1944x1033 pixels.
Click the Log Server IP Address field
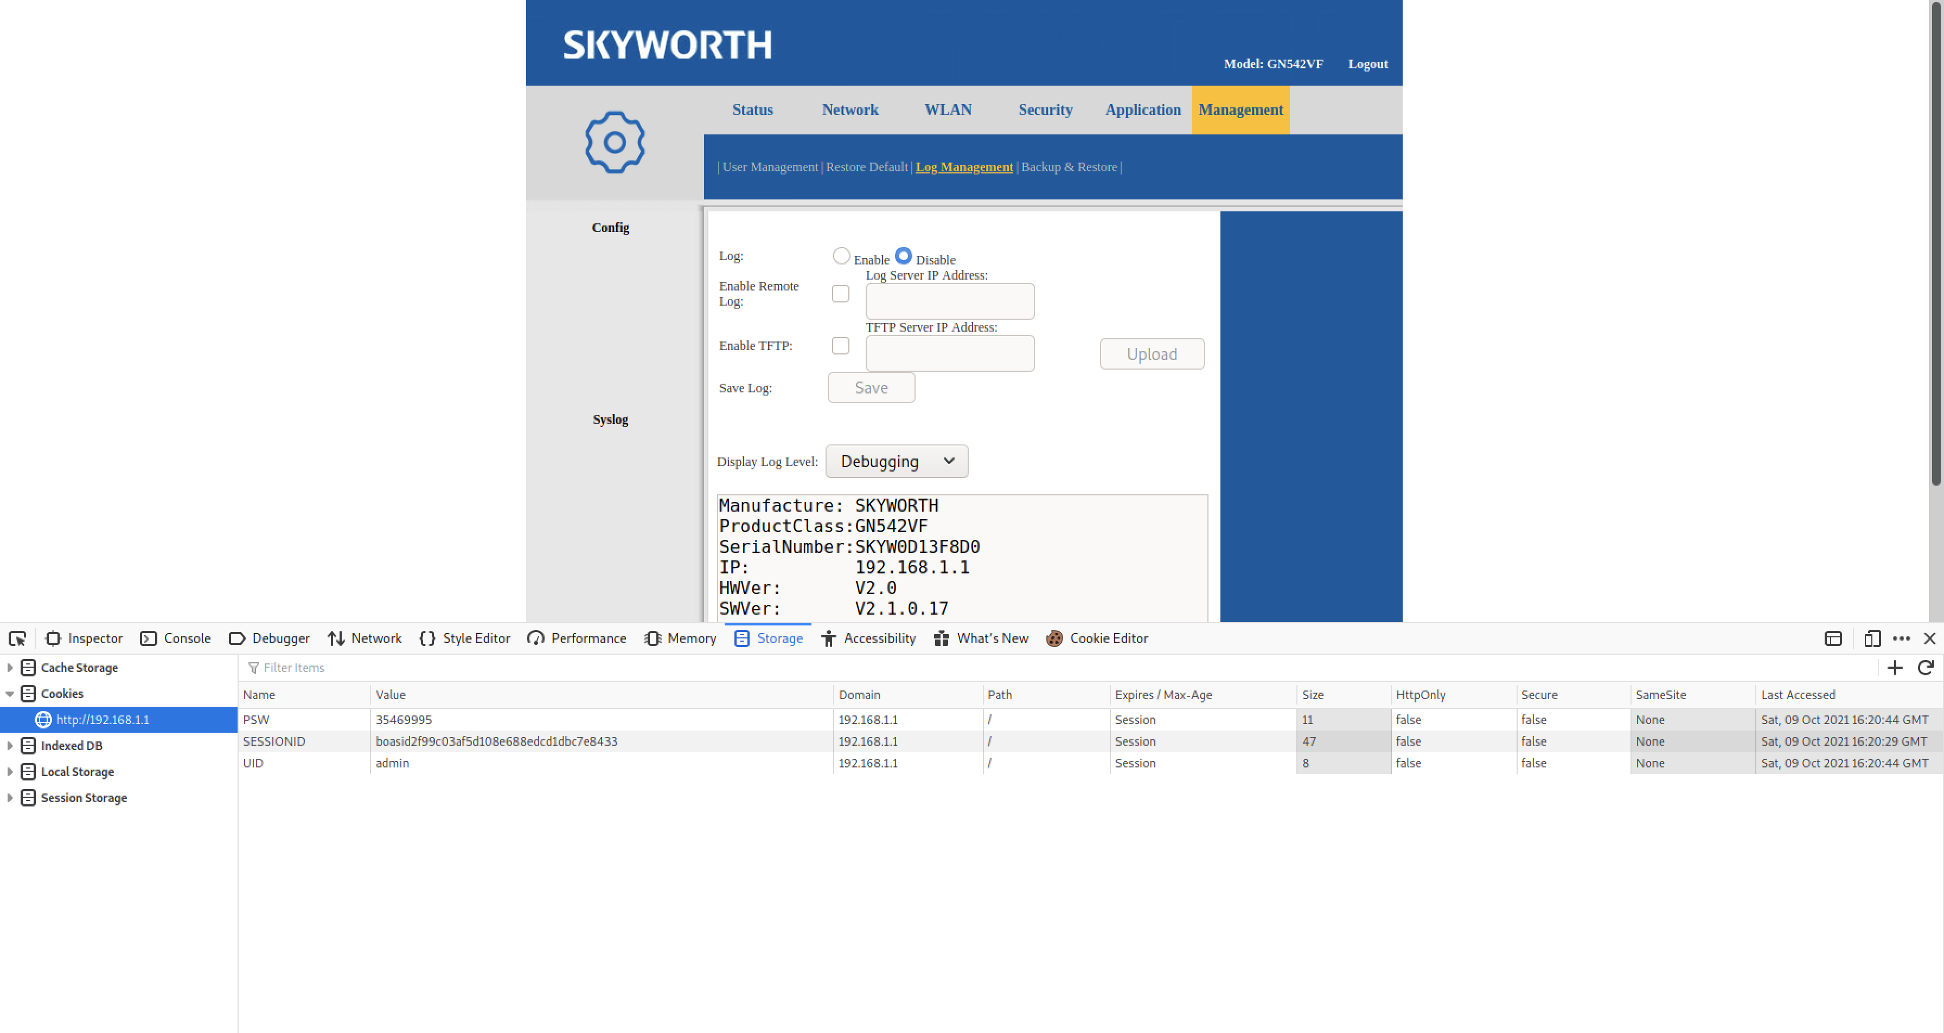pos(950,301)
